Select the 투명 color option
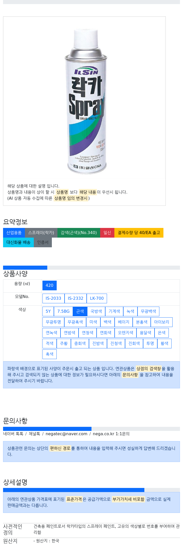The height and width of the screenshot is (546, 183). click(150, 344)
